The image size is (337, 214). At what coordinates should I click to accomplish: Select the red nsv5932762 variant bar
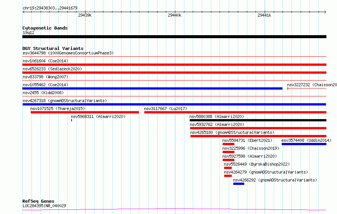258,128
